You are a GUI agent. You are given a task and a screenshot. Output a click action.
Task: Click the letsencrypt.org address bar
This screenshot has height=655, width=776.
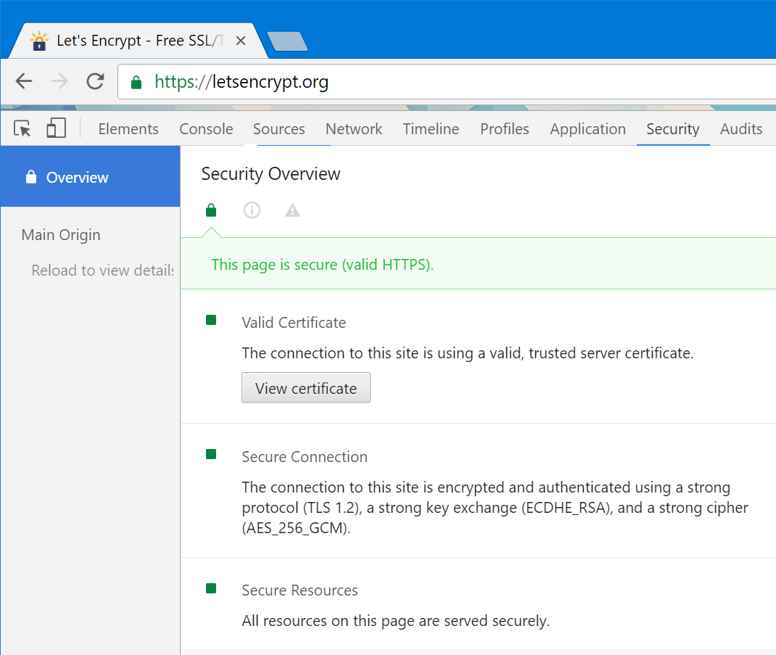pyautogui.click(x=435, y=82)
